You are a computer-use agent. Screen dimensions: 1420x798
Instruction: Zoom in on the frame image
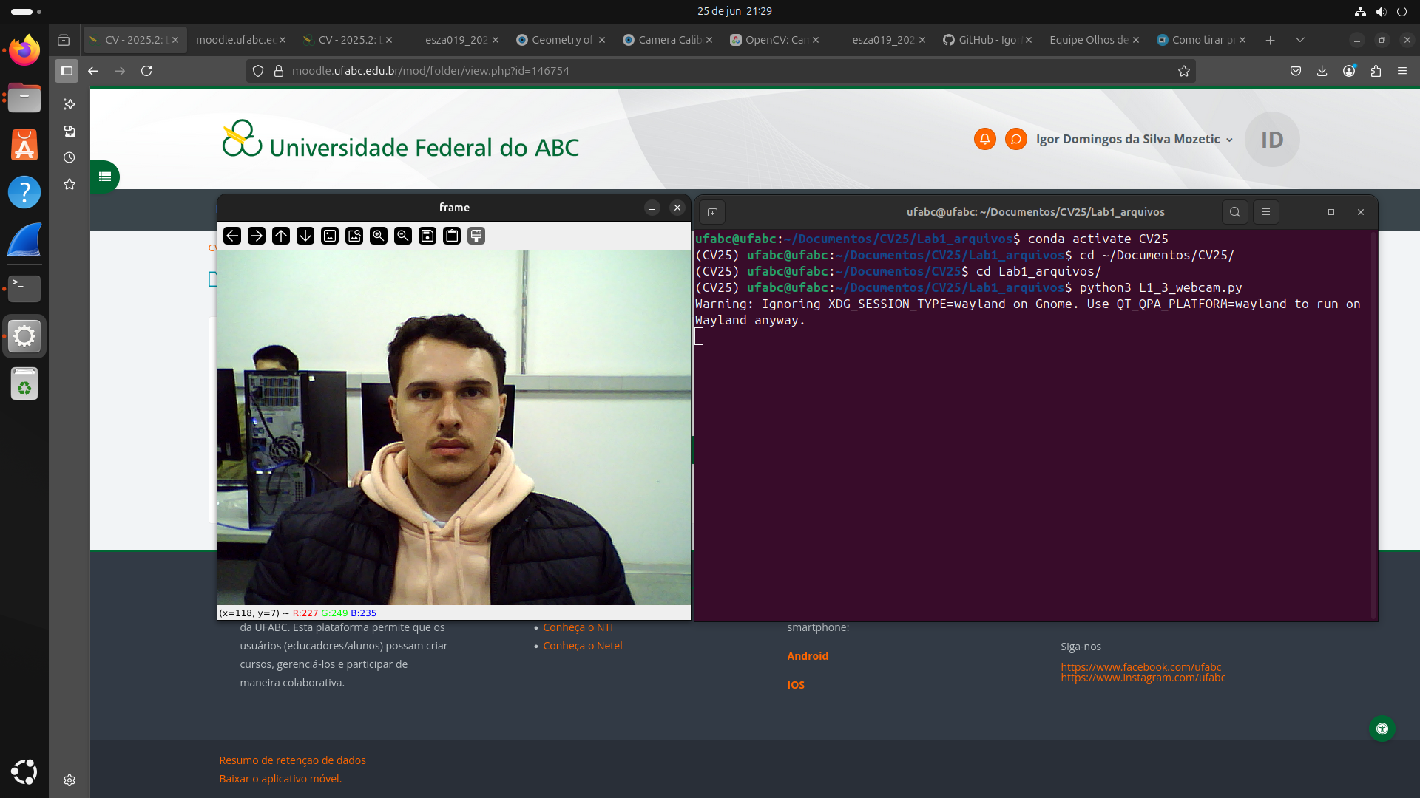click(379, 236)
